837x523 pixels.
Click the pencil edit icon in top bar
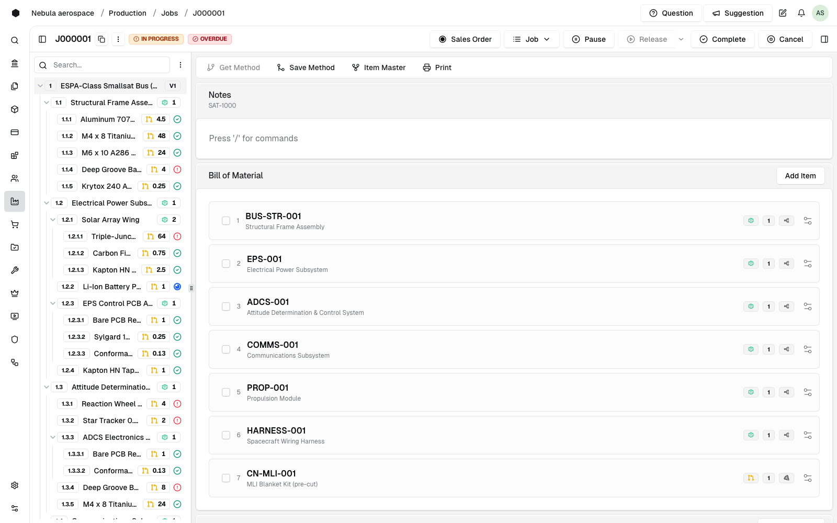(x=783, y=13)
